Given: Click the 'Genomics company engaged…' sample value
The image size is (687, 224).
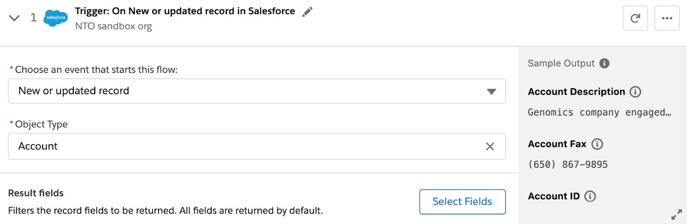Looking at the screenshot, I should point(599,112).
